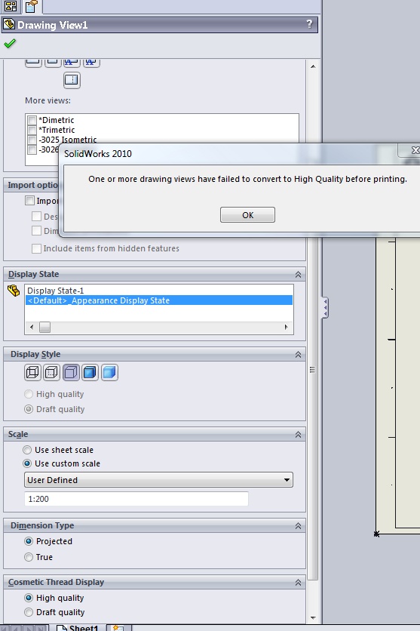Viewport: 420px width, 631px height.
Task: Click Display State list scroll left arrow
Action: tap(32, 327)
